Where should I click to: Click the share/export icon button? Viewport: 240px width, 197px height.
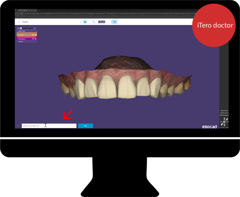coord(114,22)
